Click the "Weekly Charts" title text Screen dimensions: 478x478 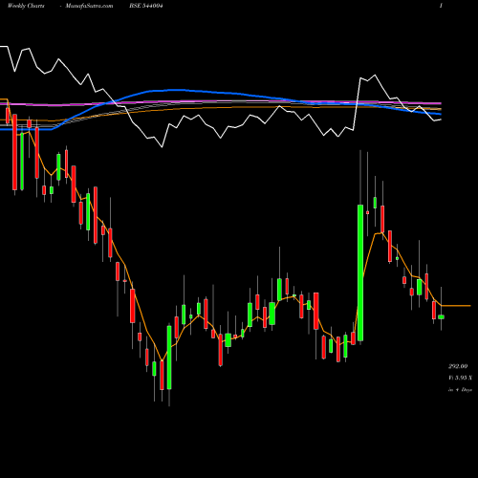click(x=26, y=6)
